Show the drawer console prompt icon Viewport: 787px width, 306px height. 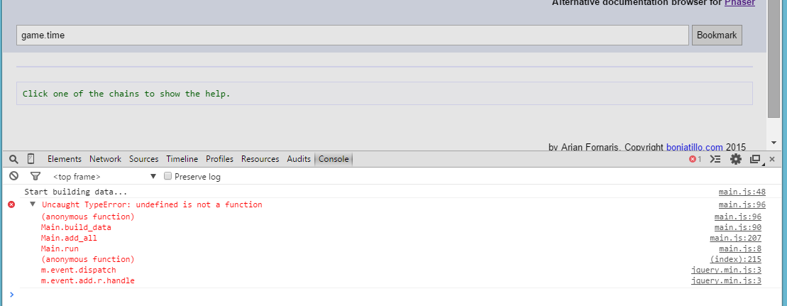(715, 159)
